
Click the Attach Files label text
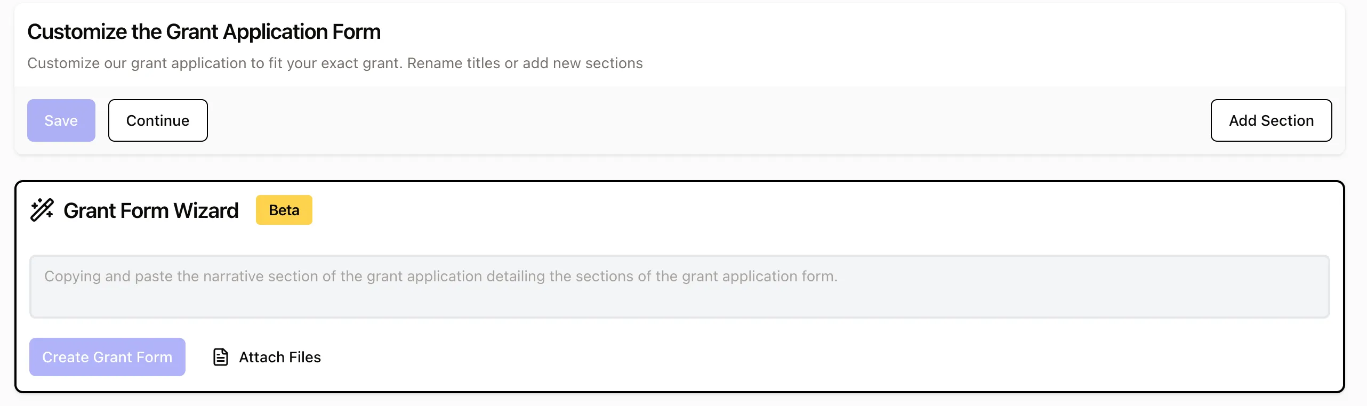280,357
